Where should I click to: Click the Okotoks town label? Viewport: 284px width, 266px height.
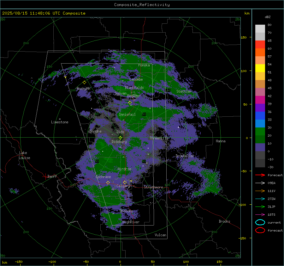click(x=126, y=211)
